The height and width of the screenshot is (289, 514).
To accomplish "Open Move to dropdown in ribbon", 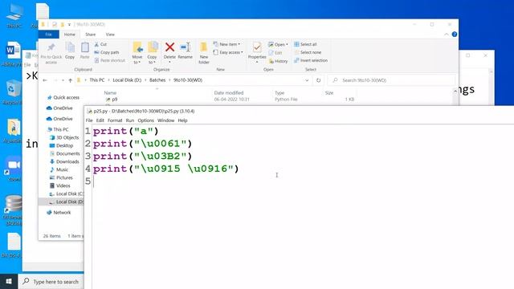I will pos(137,53).
